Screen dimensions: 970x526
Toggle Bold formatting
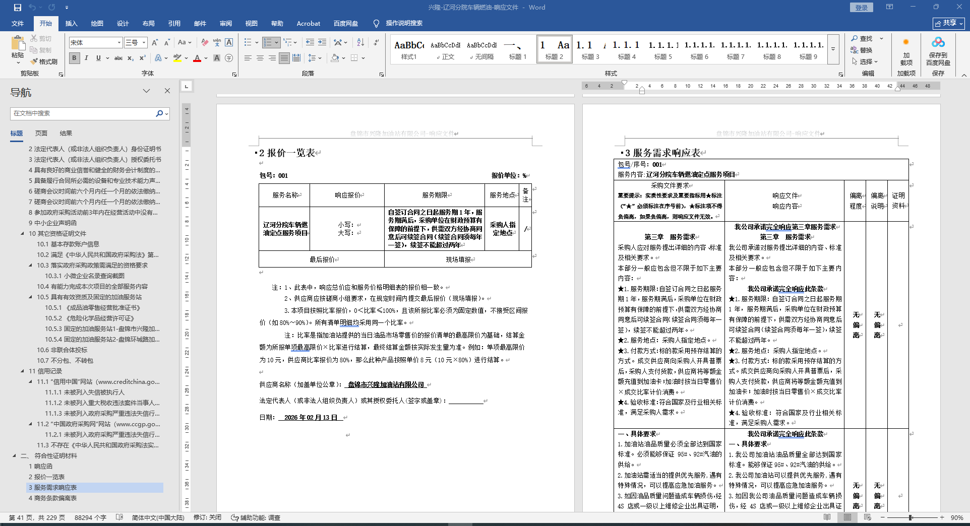point(74,58)
